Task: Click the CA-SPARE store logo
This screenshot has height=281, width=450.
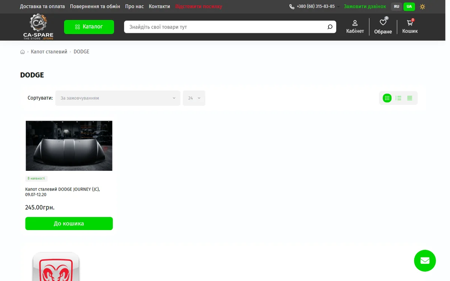Action: (38, 27)
